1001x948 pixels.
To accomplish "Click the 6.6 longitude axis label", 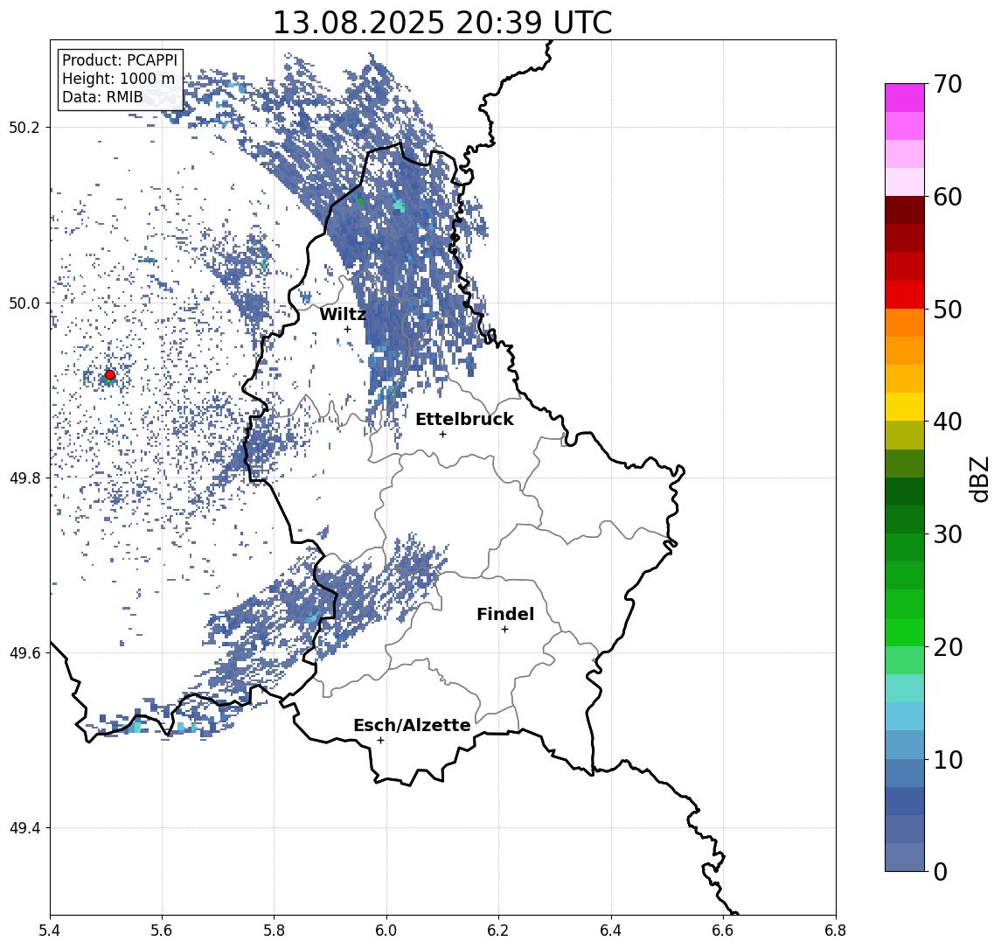I will point(723,931).
